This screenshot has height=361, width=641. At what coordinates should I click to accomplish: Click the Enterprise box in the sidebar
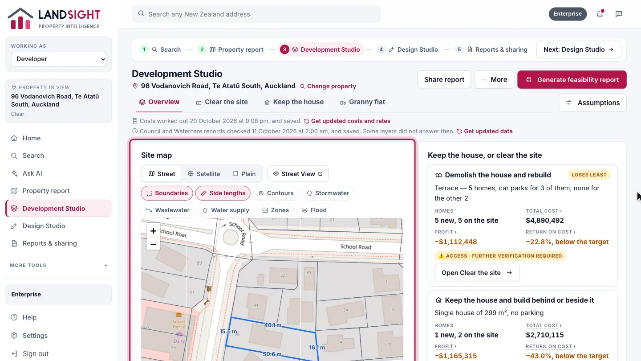click(58, 295)
